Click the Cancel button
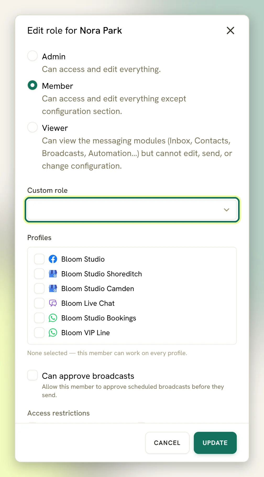Screen dimensions: 264x477 (x=167, y=443)
